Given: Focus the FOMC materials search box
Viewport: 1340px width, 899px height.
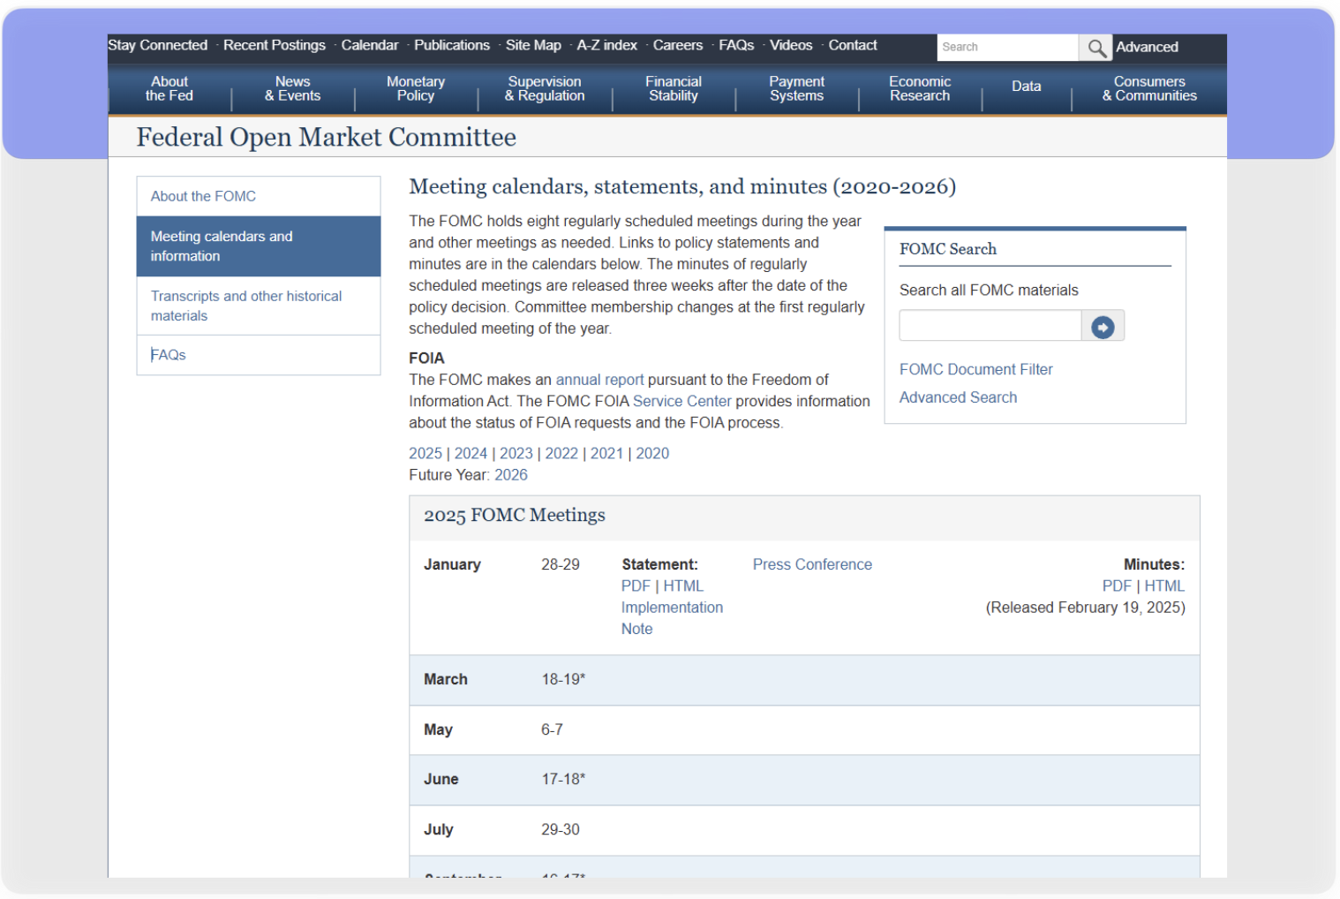Looking at the screenshot, I should click(990, 326).
